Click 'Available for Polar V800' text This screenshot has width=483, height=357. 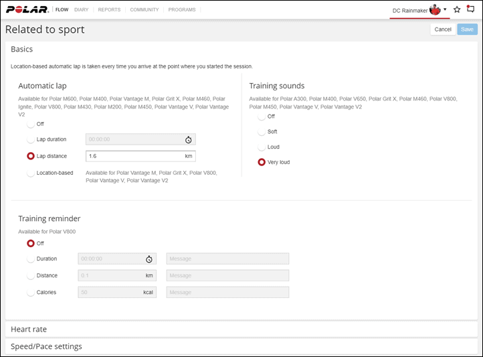click(x=47, y=232)
